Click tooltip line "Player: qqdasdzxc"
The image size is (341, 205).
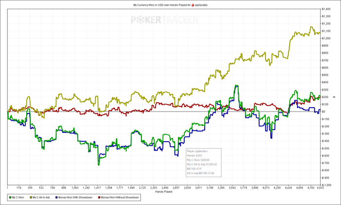pos(197,151)
